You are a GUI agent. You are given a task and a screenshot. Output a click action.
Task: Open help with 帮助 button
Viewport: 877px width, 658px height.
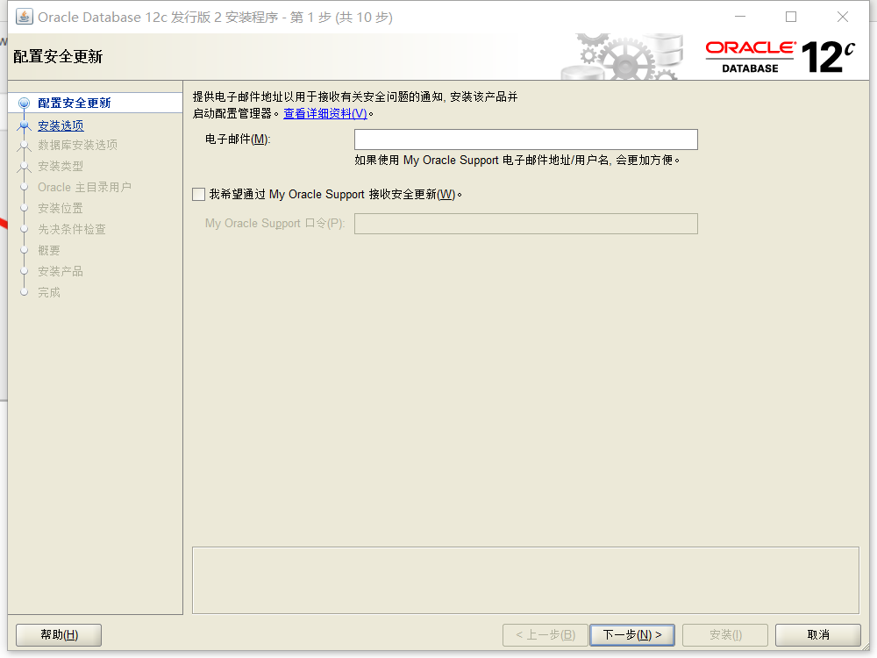click(x=59, y=634)
